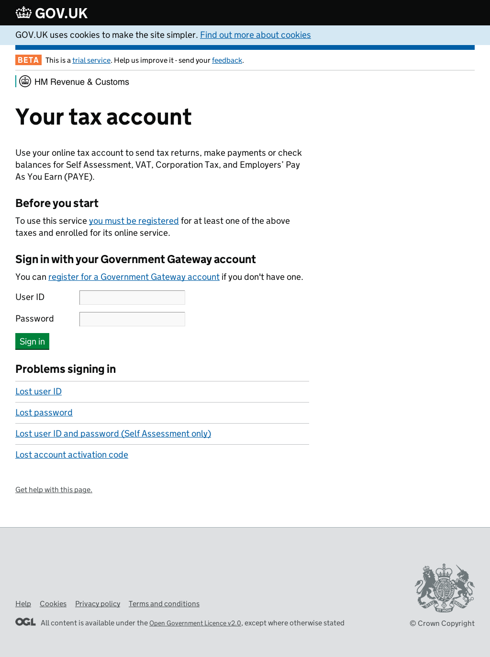Click the OGL licence logo

point(25,622)
